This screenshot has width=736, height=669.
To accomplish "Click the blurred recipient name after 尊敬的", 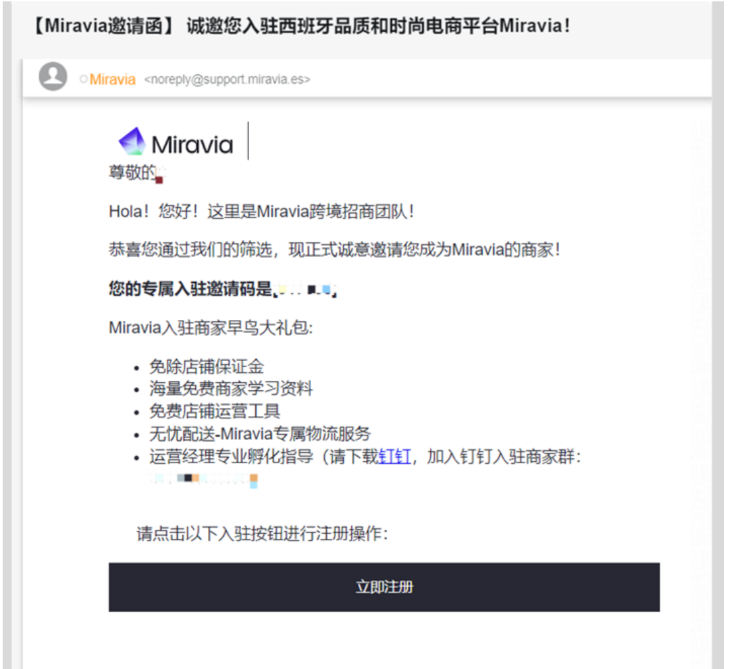I will (160, 176).
